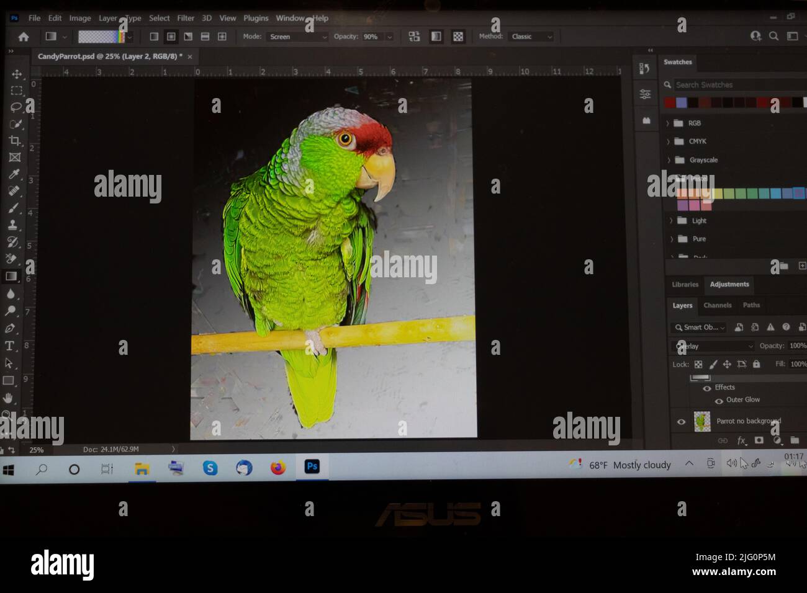Open layer blend mode dropdown (Overlay)
This screenshot has width=807, height=593.
(713, 346)
